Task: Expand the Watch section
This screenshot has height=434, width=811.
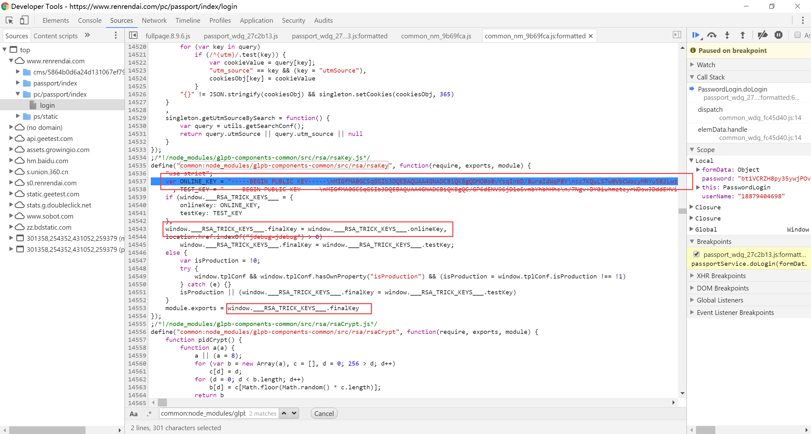Action: coord(706,65)
